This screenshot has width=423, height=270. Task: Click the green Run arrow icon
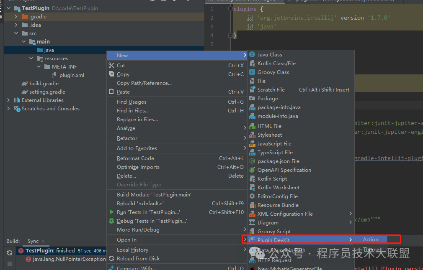tap(111, 212)
